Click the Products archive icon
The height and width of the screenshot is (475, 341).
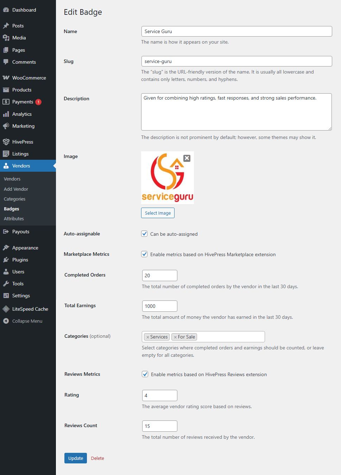point(6,90)
